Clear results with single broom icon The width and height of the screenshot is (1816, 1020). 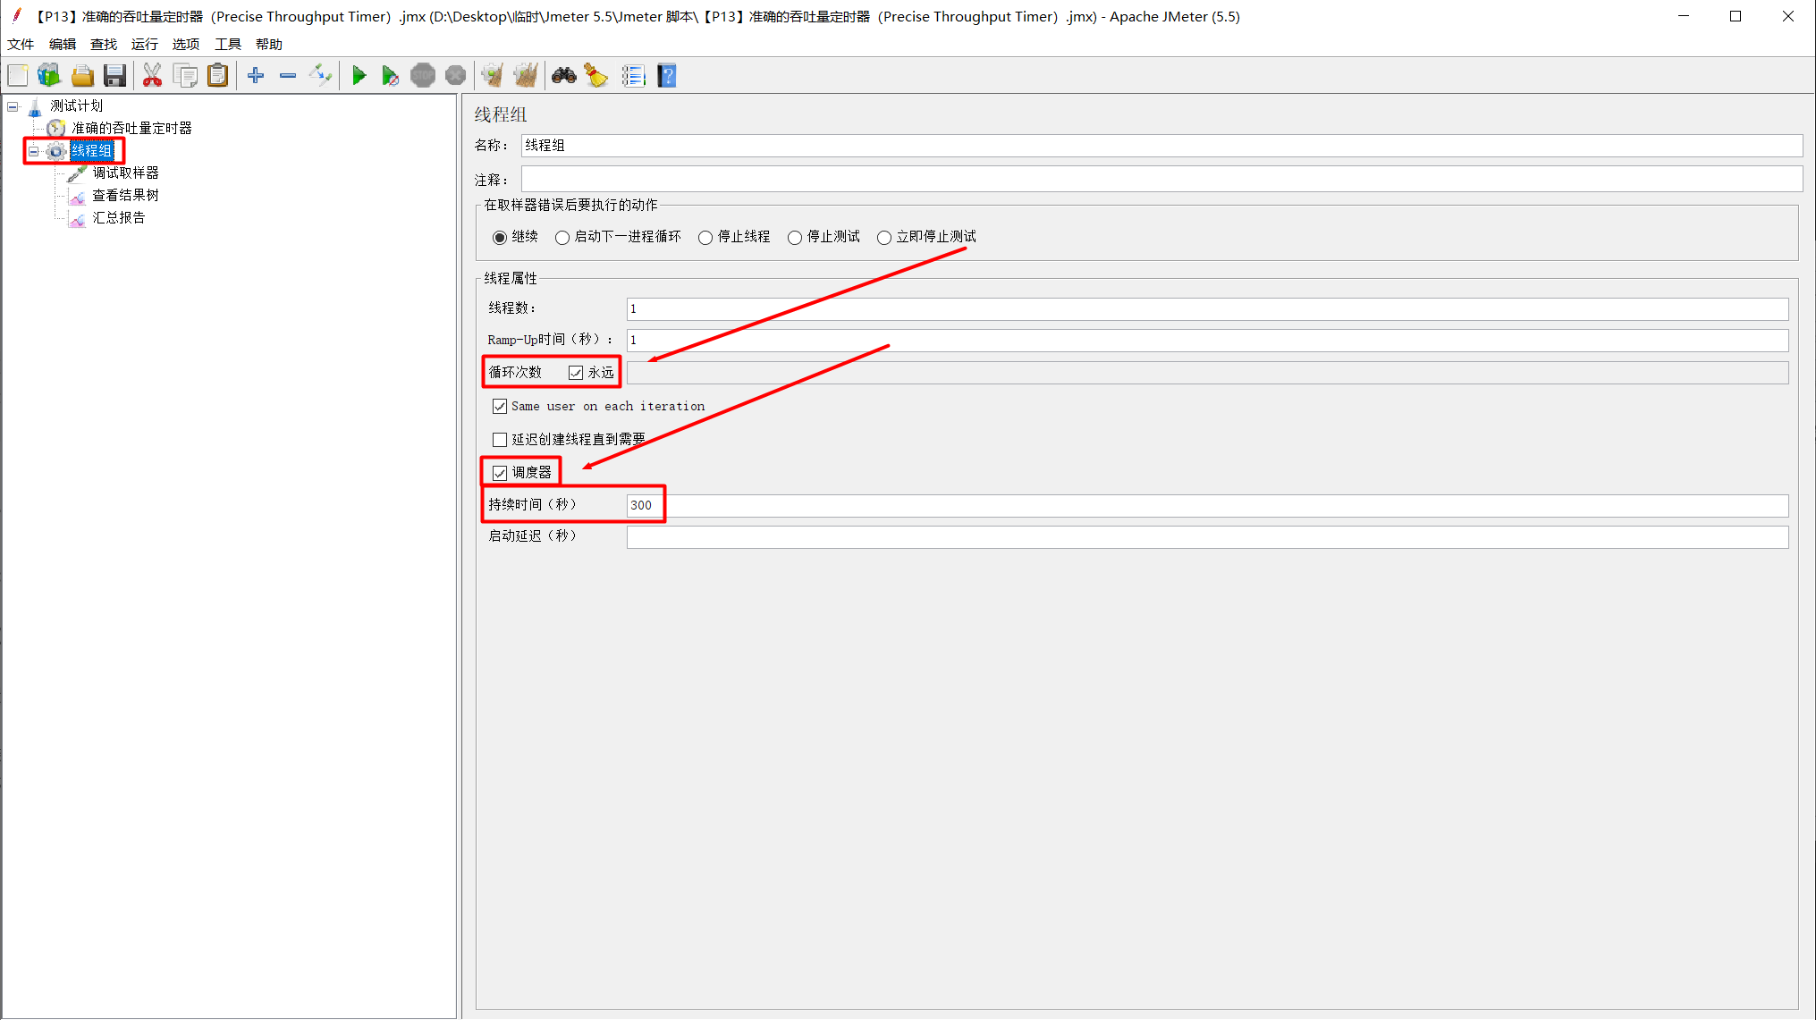click(493, 76)
